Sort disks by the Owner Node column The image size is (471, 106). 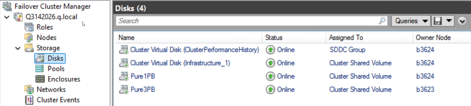[x=433, y=37]
